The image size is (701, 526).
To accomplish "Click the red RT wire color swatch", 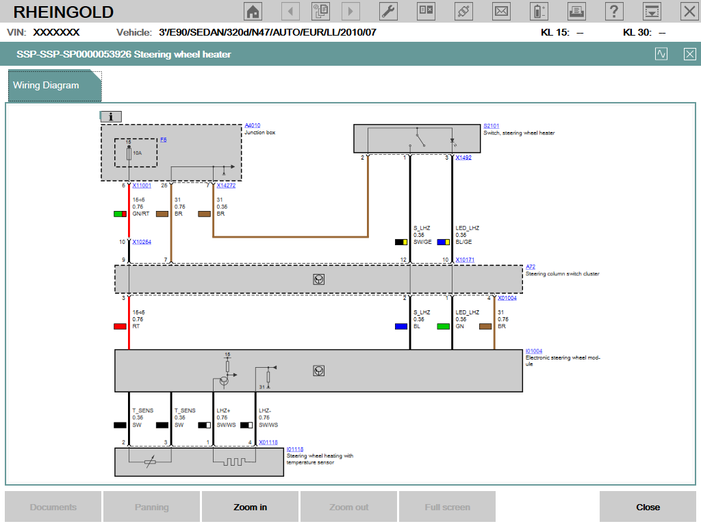I will pyautogui.click(x=120, y=327).
